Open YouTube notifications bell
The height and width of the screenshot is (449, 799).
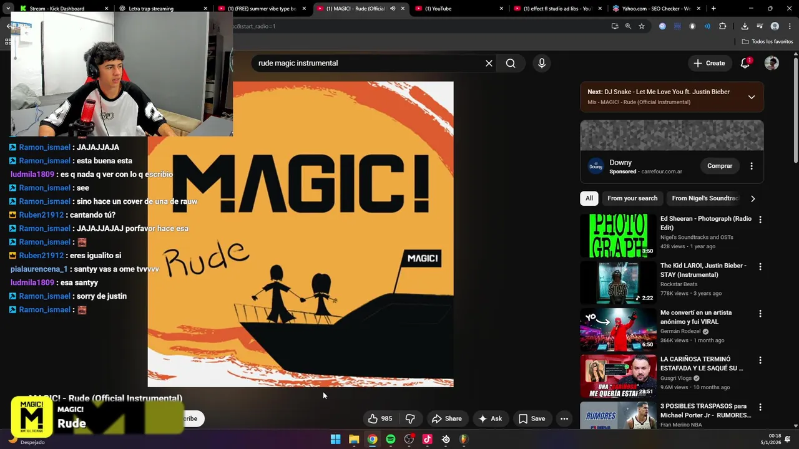[745, 63]
